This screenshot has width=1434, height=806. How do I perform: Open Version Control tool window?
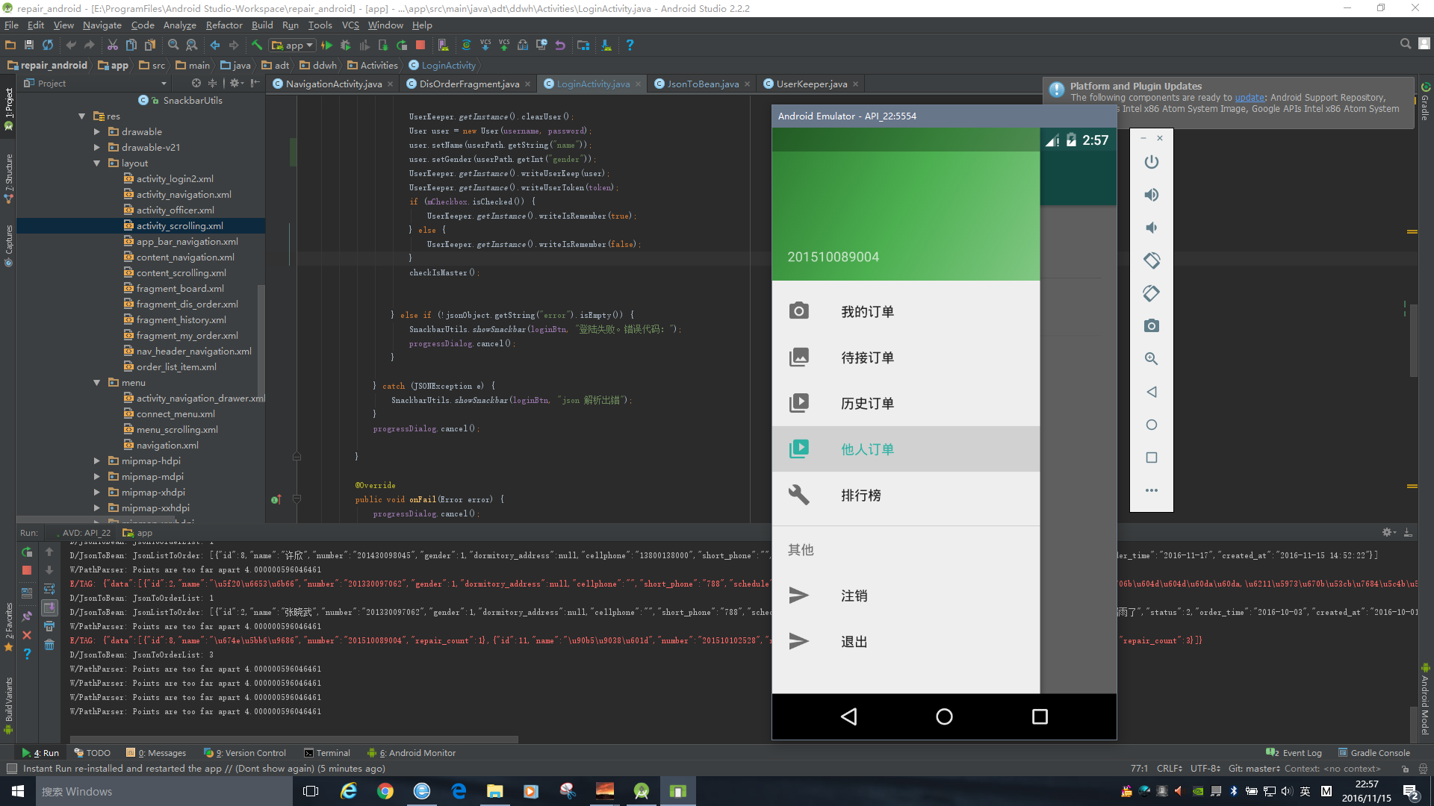coord(244,753)
